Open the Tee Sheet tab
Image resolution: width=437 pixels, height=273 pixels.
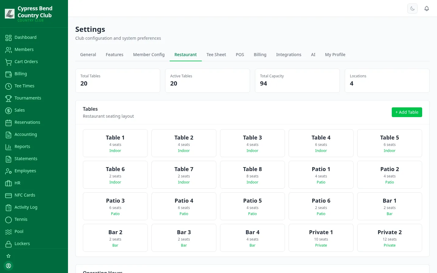[216, 55]
